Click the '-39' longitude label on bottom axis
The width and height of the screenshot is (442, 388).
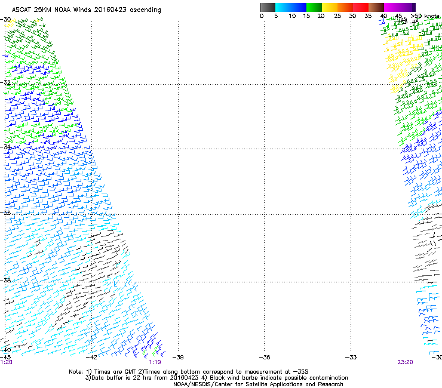point(178,358)
